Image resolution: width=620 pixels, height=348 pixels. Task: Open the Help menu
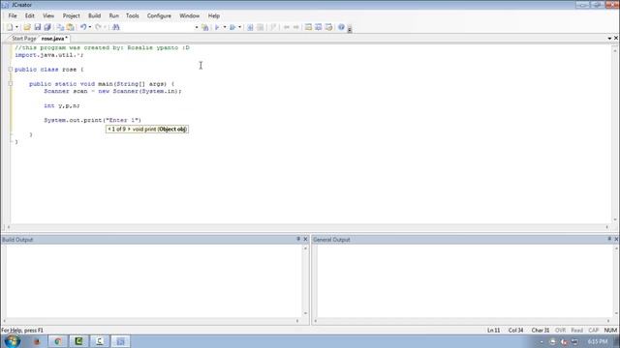click(x=213, y=15)
